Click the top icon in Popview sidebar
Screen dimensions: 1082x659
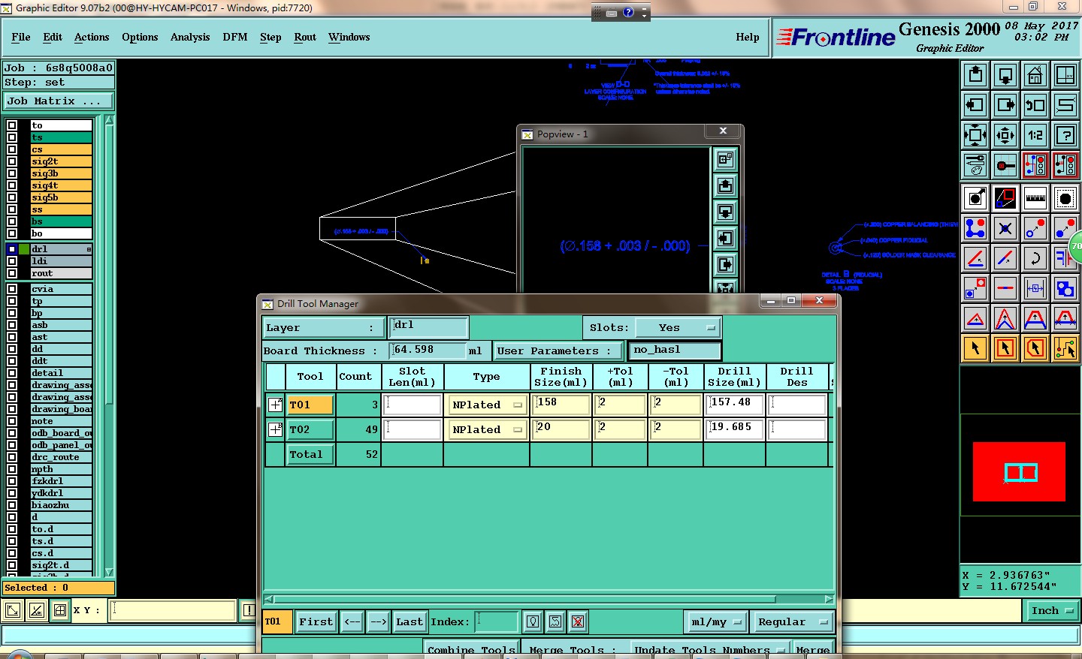(x=725, y=159)
